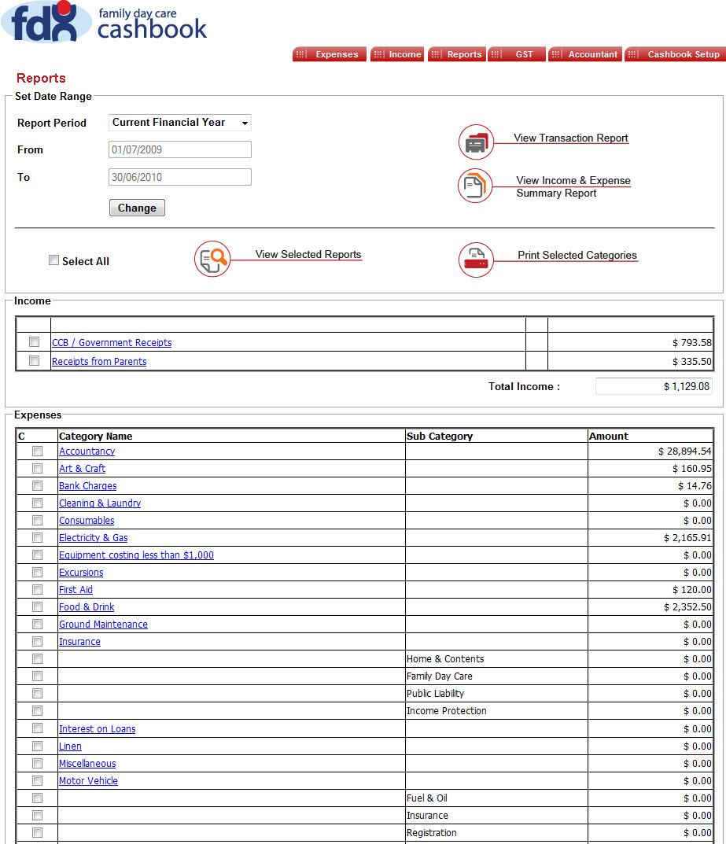The image size is (726, 844).
Task: Open the Insurance category link
Action: point(79,642)
